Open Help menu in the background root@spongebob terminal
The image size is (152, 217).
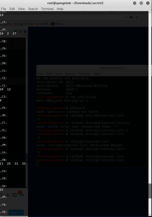97,74
